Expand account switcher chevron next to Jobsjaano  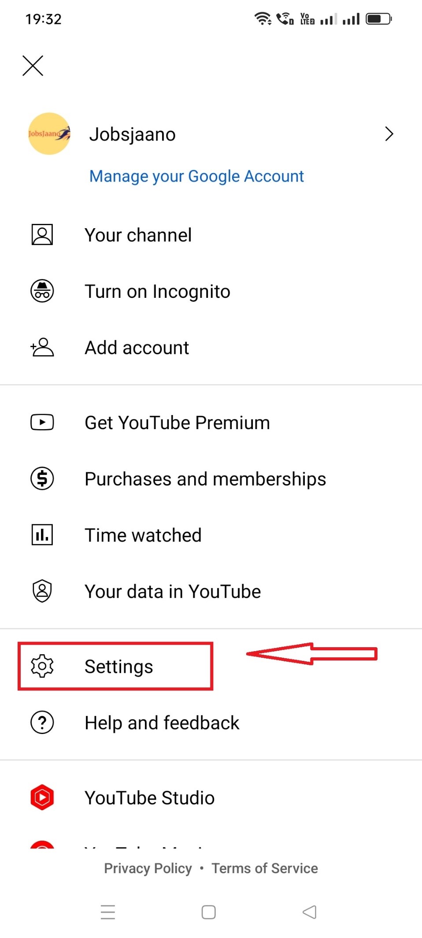pyautogui.click(x=389, y=134)
